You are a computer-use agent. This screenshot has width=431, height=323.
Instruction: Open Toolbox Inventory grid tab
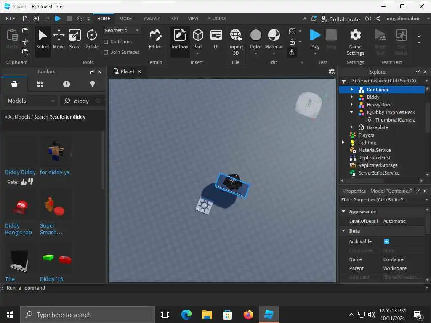[x=40, y=84]
